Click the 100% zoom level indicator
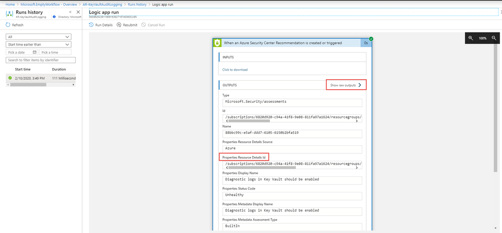The height and width of the screenshot is (233, 502). point(482,38)
